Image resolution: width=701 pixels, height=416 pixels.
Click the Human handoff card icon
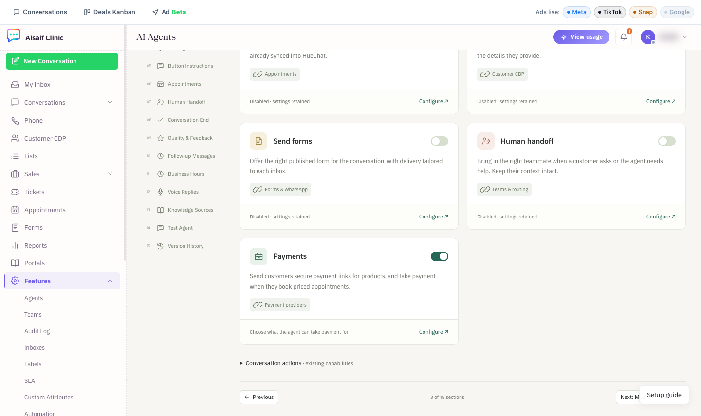pyautogui.click(x=486, y=141)
